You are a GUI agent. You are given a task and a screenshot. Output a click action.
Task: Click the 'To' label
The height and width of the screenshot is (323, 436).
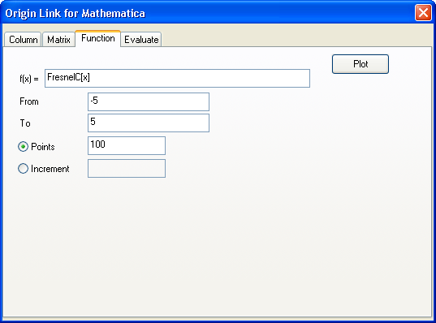click(25, 123)
